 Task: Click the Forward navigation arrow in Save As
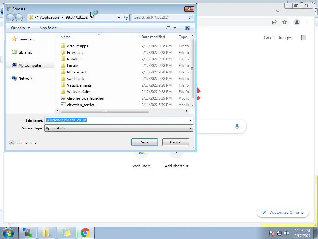click(x=19, y=17)
